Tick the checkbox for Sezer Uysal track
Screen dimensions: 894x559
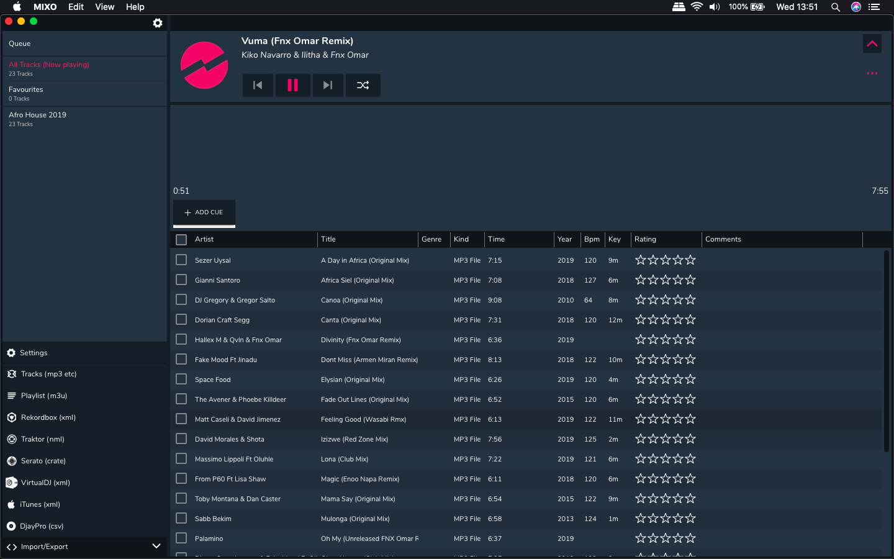tap(181, 260)
